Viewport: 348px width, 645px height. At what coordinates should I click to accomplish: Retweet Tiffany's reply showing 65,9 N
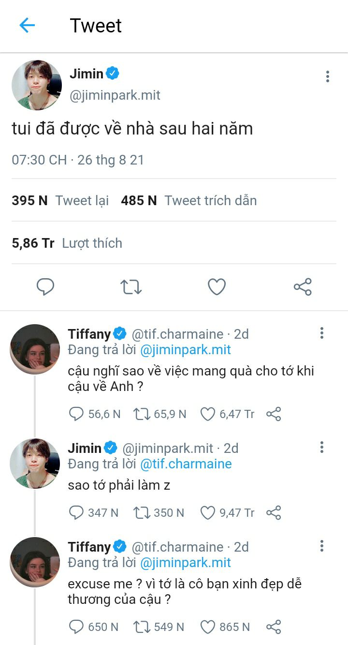click(142, 414)
